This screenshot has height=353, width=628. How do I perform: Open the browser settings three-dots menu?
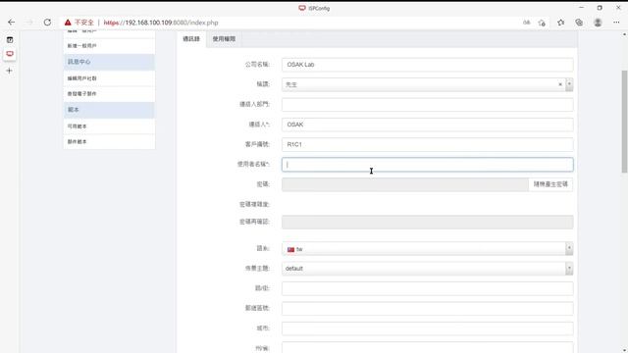coord(616,23)
